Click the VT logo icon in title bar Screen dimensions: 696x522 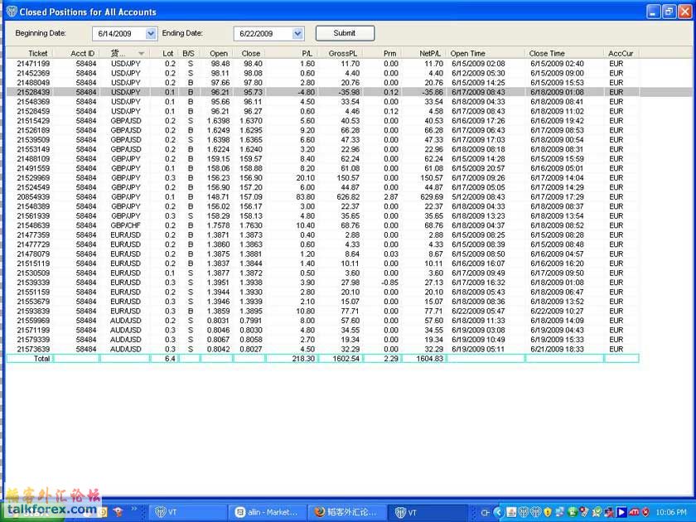click(12, 12)
